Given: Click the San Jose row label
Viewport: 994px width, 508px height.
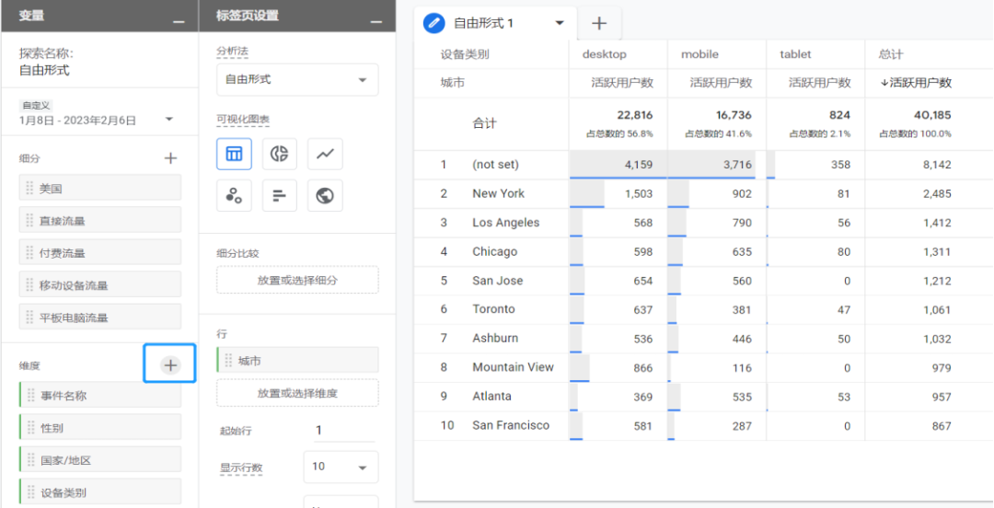Looking at the screenshot, I should point(498,281).
